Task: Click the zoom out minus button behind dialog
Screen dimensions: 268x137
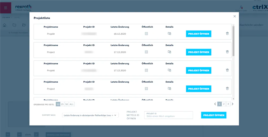Action: (x=19, y=135)
